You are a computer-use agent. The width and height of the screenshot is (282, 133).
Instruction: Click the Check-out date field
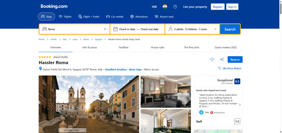150,29
